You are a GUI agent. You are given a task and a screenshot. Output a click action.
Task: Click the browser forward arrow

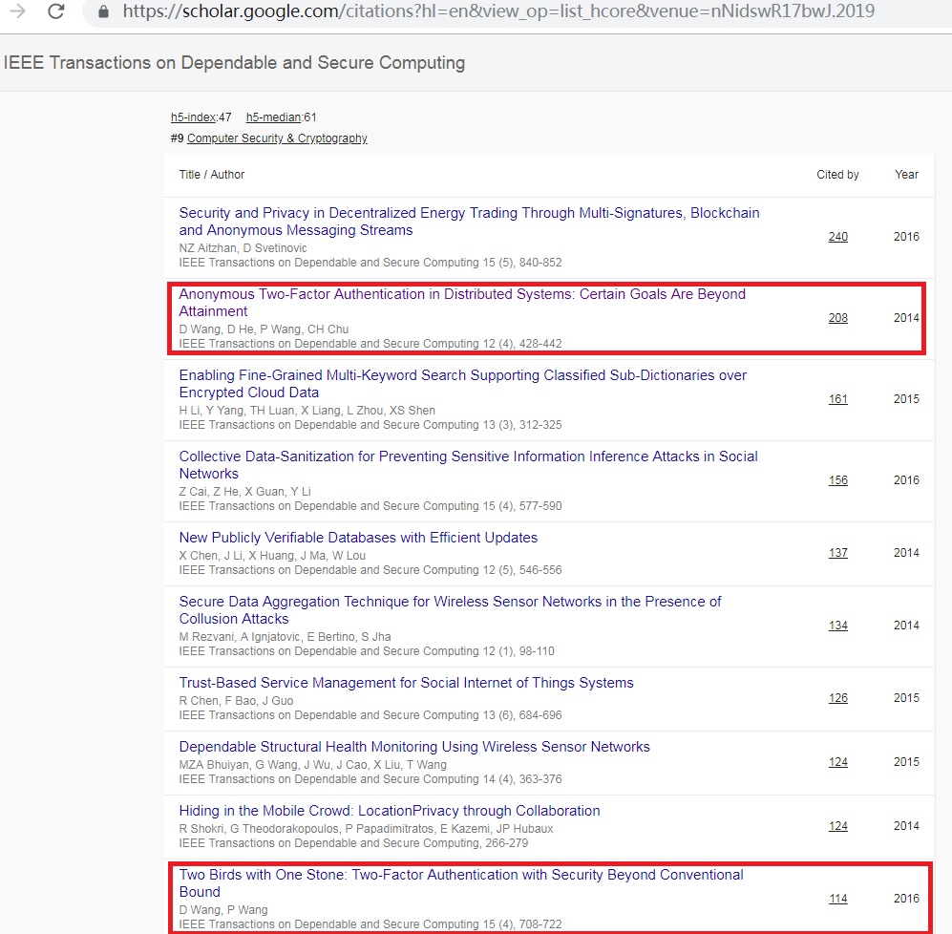coord(17,11)
